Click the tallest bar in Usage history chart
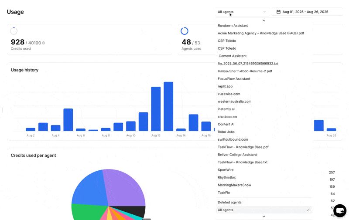Screen dimensions: 349x220 coord(168,106)
